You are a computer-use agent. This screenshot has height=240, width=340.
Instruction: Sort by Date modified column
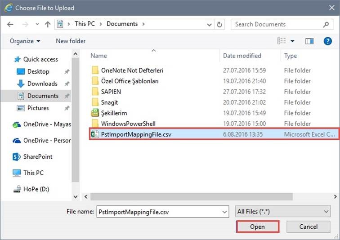coord(242,56)
